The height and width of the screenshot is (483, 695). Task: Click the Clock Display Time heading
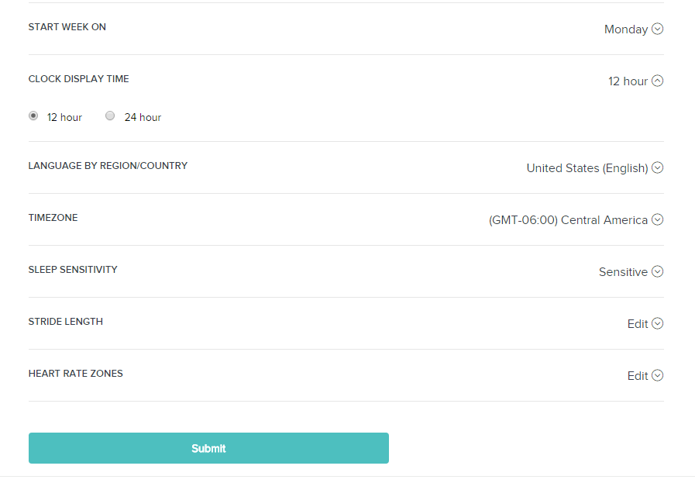click(78, 79)
